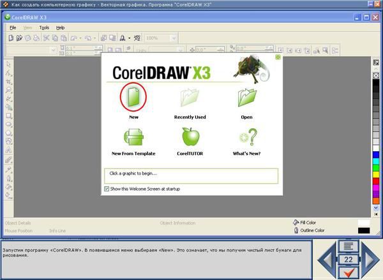Screen dimensions: 383x280
Task: Click the New button in the standard toolbar
Action: (11, 38)
